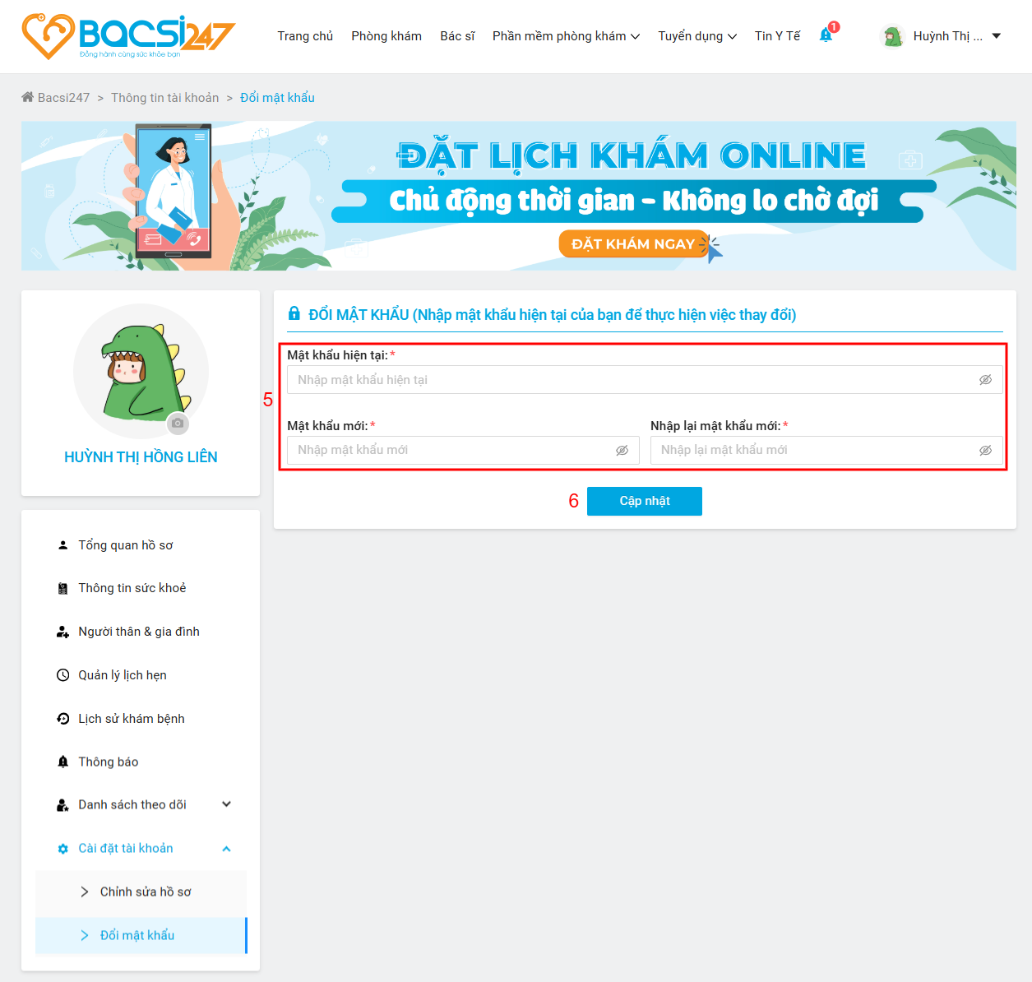Open the Phần mềm phòng khám menu
The image size is (1032, 982).
click(x=566, y=36)
